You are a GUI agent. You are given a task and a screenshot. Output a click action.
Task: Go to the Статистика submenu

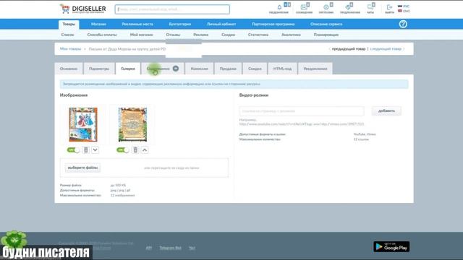[258, 35]
